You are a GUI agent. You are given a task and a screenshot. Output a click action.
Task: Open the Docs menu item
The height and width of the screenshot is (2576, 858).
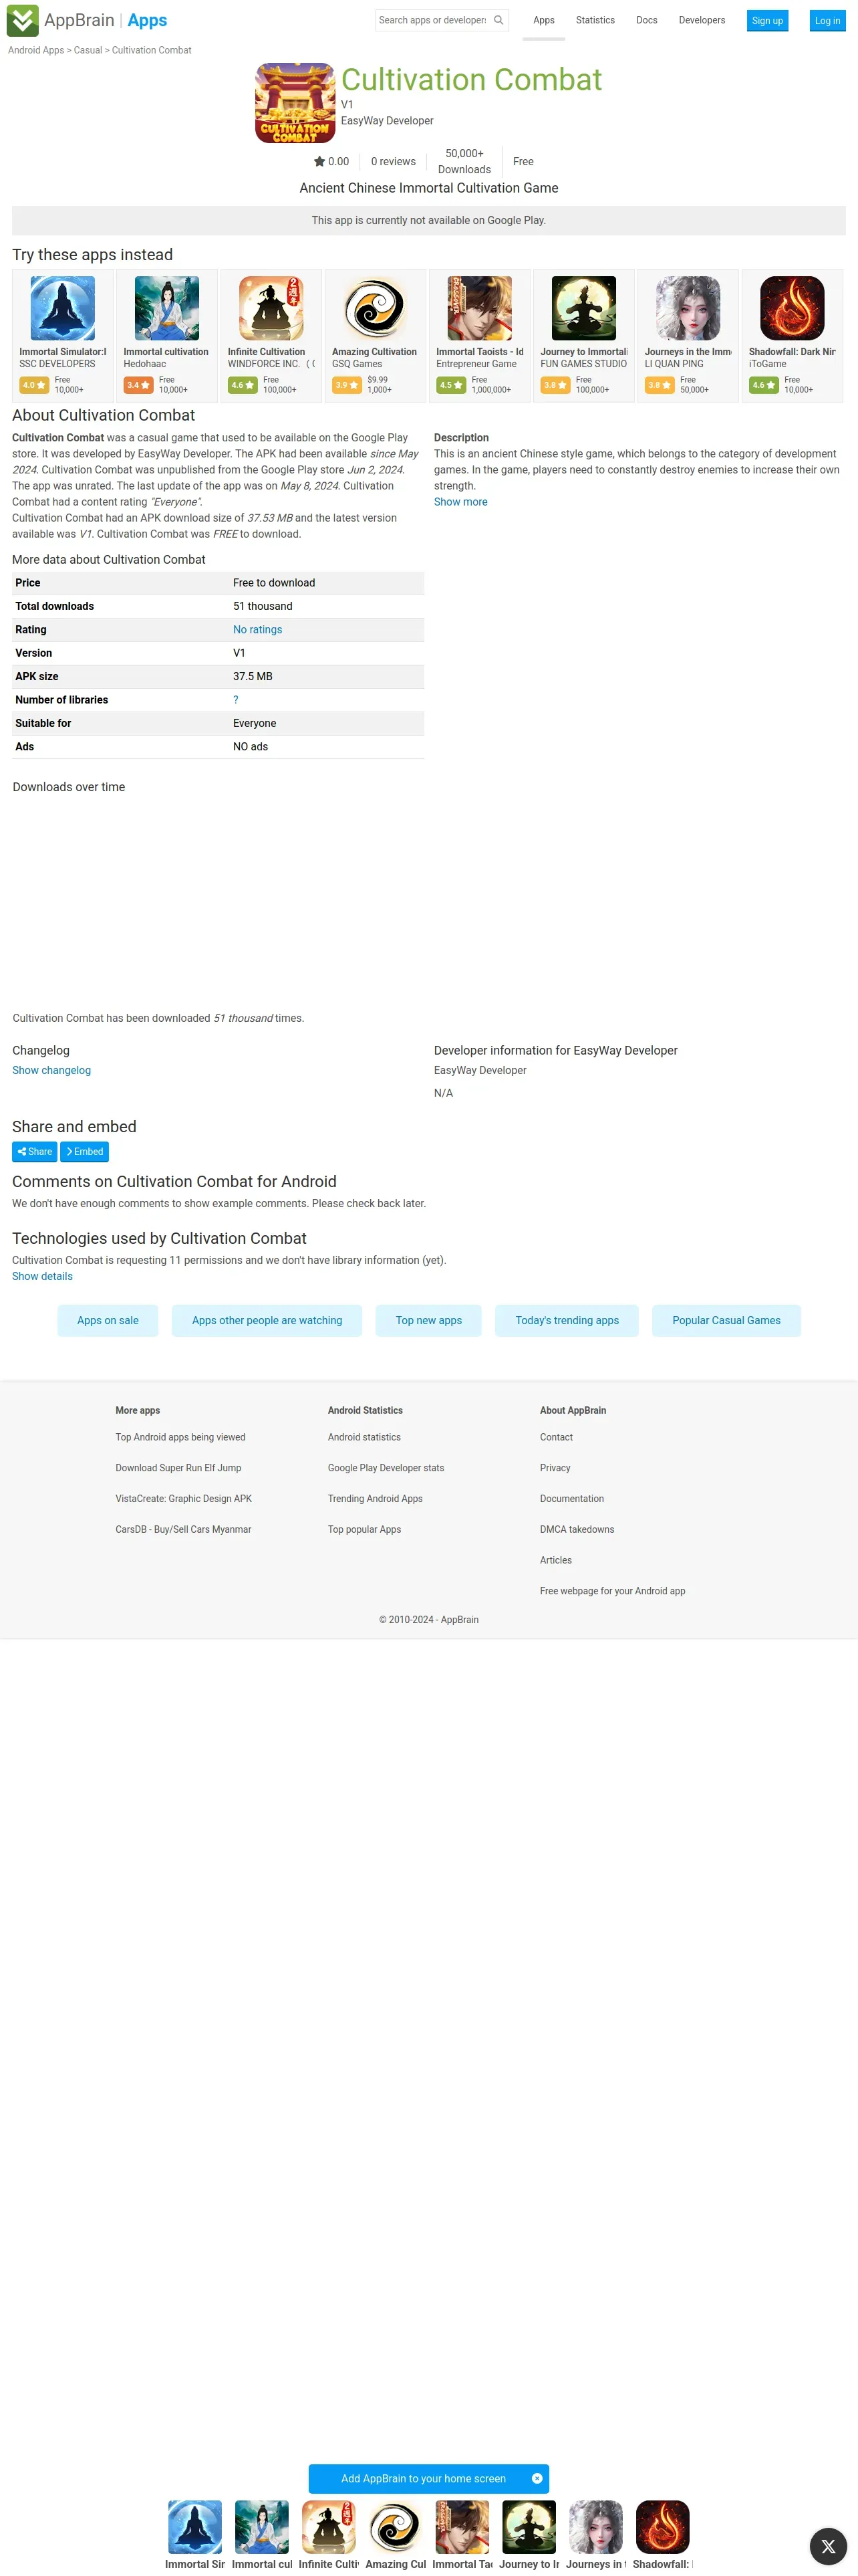(646, 20)
